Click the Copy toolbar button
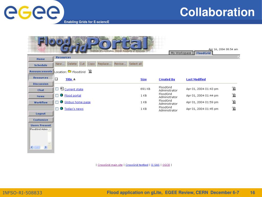The image size is (262, 197). (x=91, y=64)
